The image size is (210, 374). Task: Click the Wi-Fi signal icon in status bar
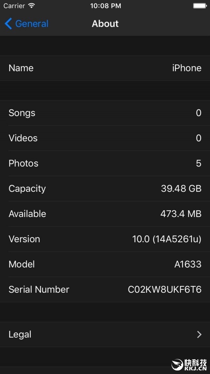[x=30, y=5]
